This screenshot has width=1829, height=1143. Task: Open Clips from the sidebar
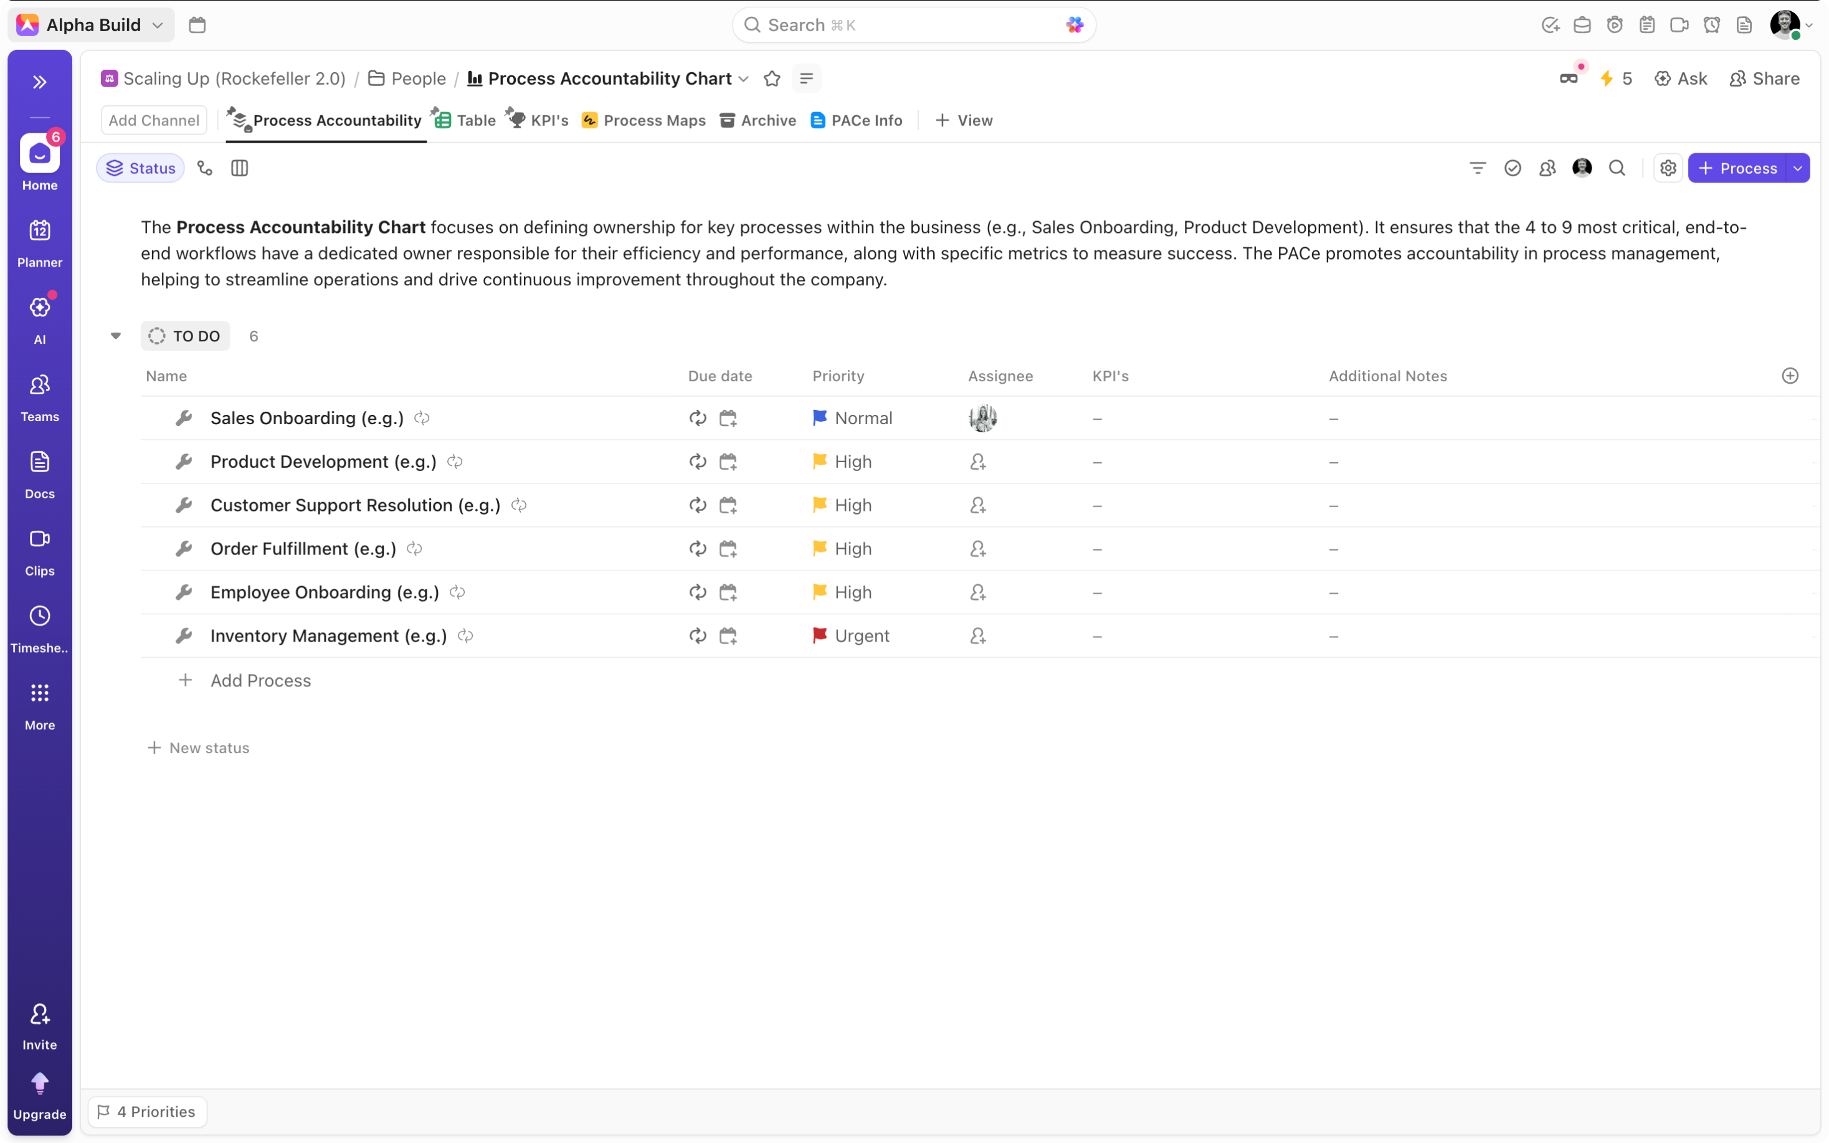coord(39,551)
